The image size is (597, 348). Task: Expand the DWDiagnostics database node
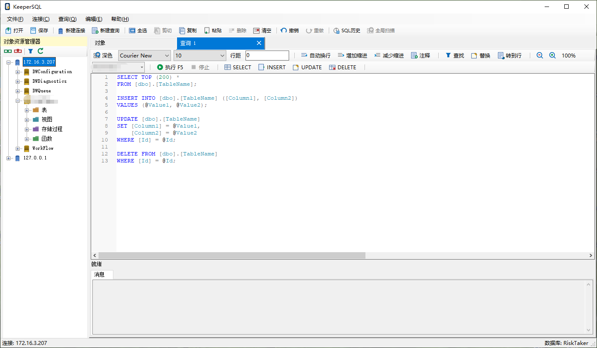[18, 81]
